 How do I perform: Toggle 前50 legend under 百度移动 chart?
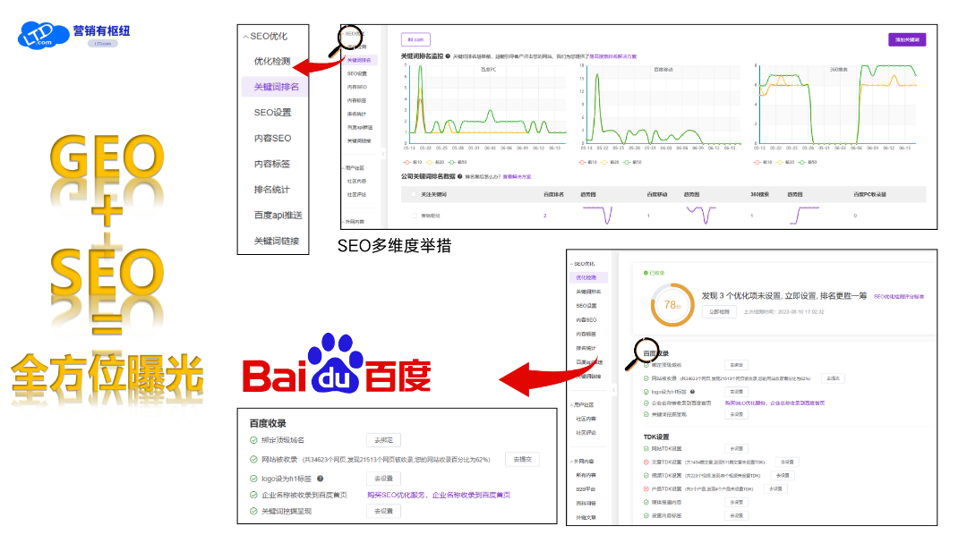click(633, 162)
